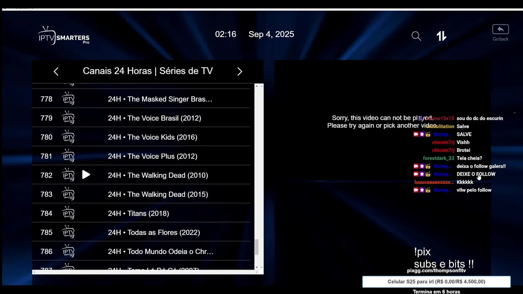Select channel 784 Titans (2018)
This screenshot has height=294, width=523.
point(141,213)
